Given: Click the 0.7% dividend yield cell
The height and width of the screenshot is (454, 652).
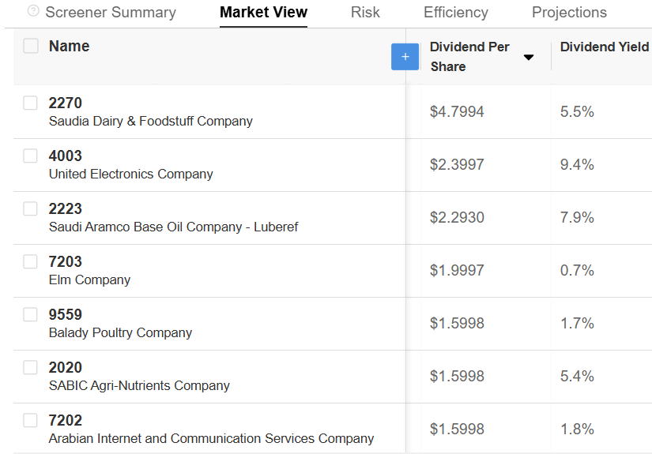Looking at the screenshot, I should tap(577, 270).
